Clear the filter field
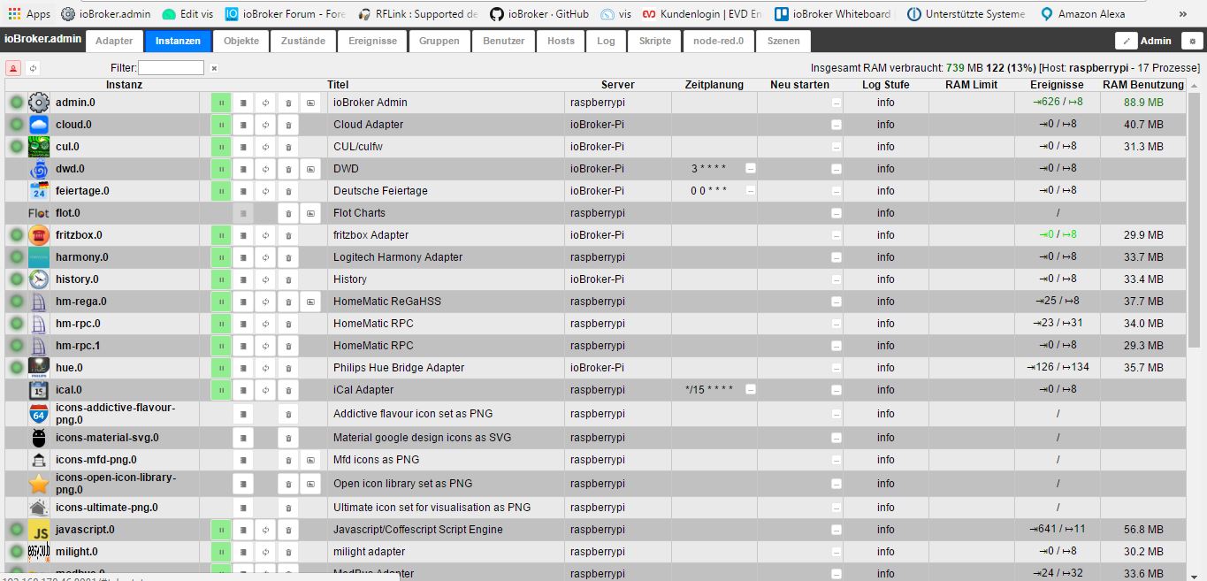 [x=214, y=68]
